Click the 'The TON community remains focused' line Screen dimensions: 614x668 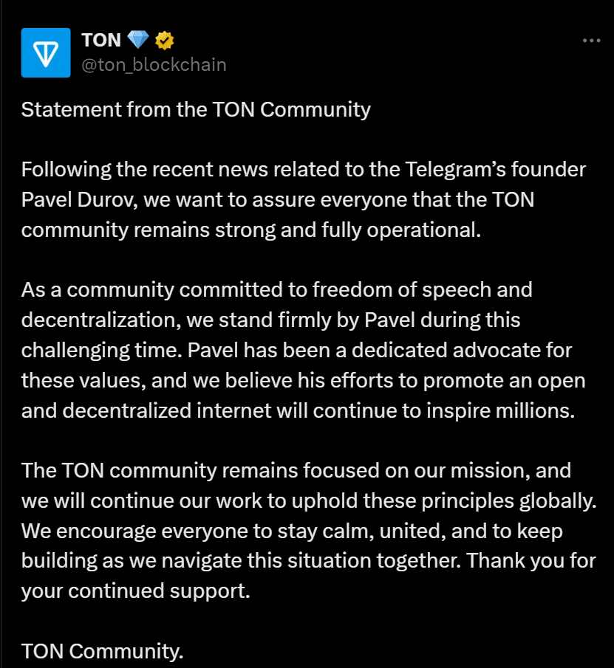pyautogui.click(x=296, y=470)
